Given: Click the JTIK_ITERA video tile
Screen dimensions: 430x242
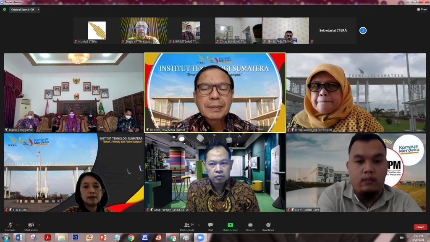Looking at the screenshot, I should coord(74,173).
